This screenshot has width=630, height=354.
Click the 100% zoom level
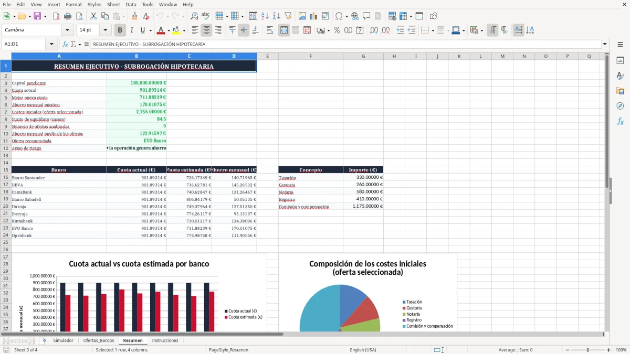621,350
